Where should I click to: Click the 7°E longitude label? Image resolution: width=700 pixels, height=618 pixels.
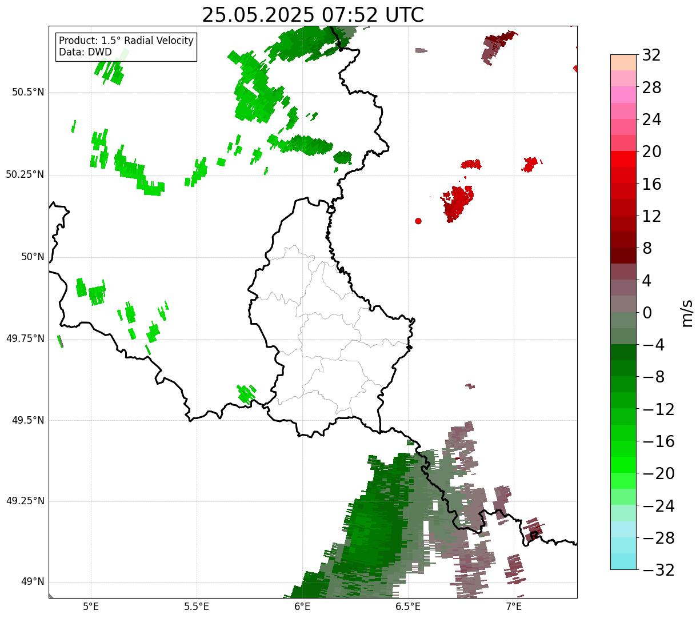[x=514, y=606]
